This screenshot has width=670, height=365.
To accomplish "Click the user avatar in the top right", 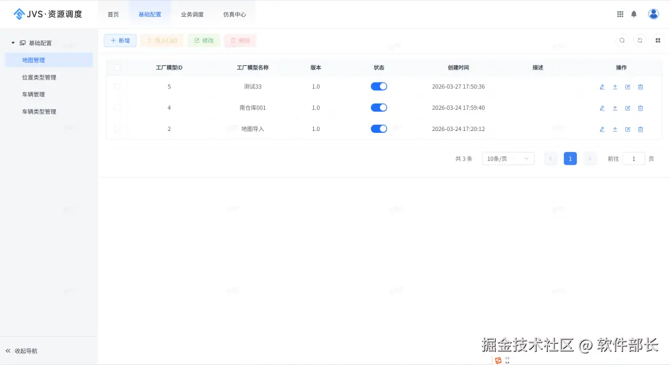I will click(653, 13).
